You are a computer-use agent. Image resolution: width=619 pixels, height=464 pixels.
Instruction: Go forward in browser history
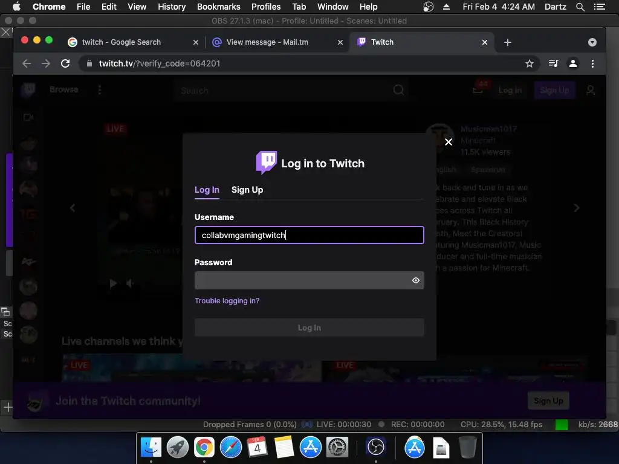click(x=46, y=63)
